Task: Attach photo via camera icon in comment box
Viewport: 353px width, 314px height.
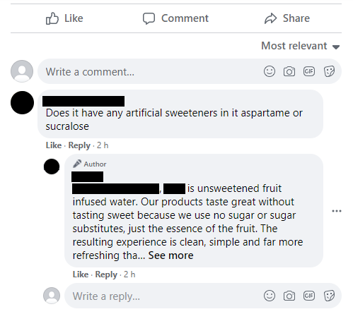Action: (x=289, y=71)
